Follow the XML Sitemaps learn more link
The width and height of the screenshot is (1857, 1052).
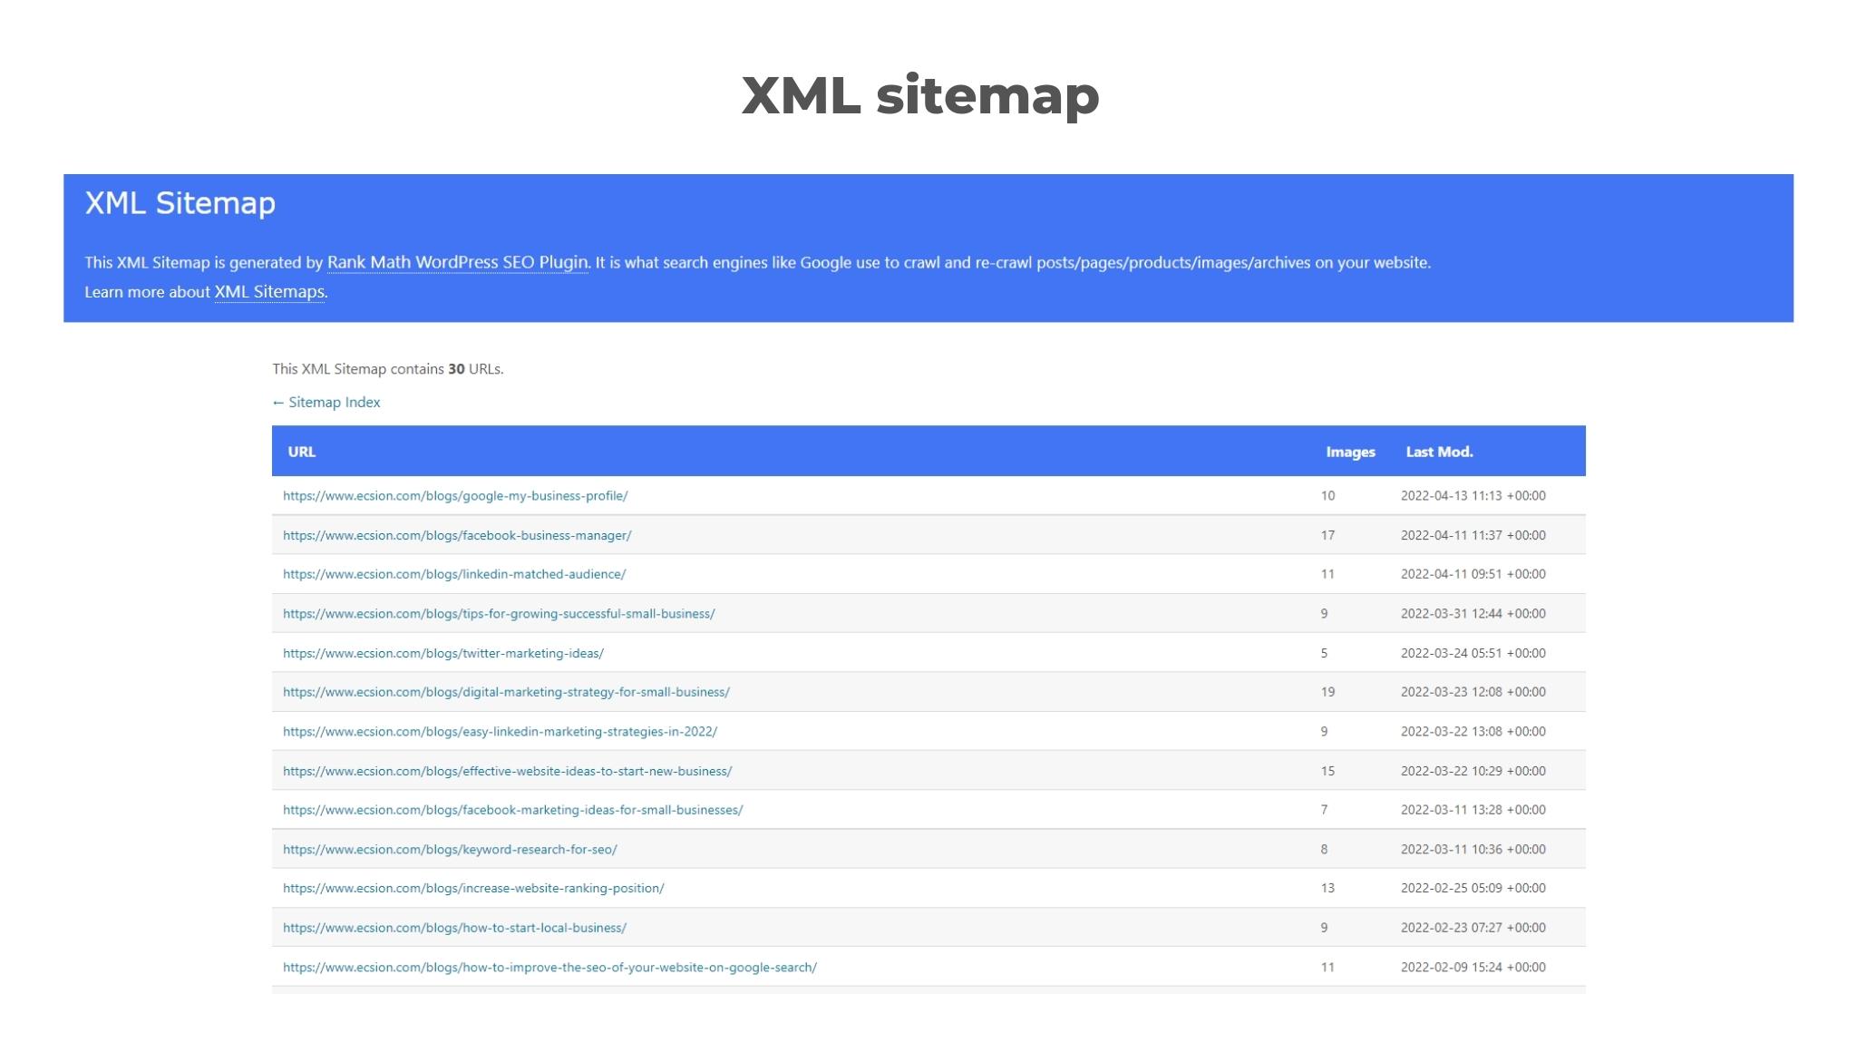(269, 291)
